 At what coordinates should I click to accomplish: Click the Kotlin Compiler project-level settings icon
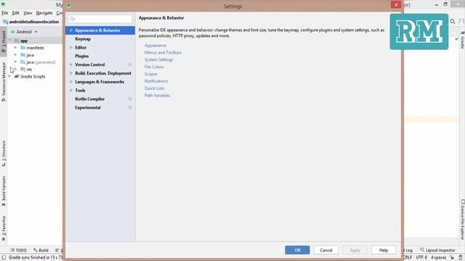click(x=130, y=99)
